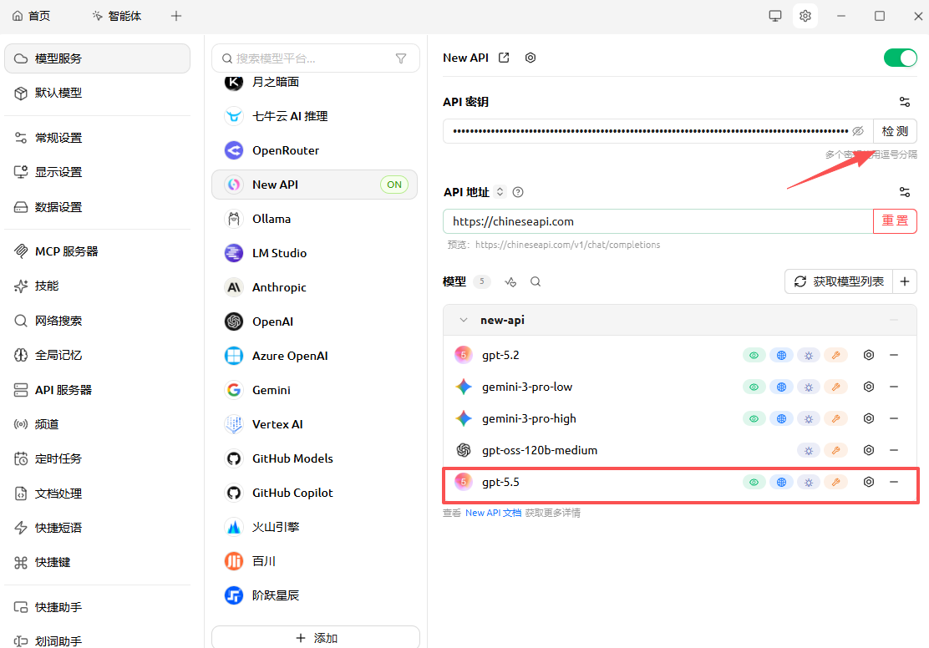Open 默认模型 settings section

pos(97,93)
